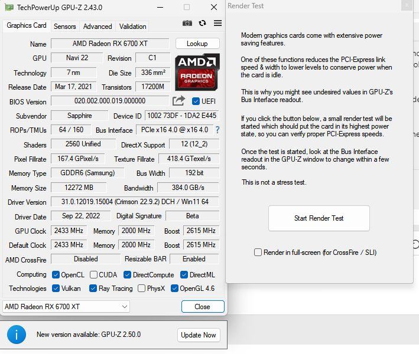Click the Subvendor value Sapphire

click(x=79, y=116)
